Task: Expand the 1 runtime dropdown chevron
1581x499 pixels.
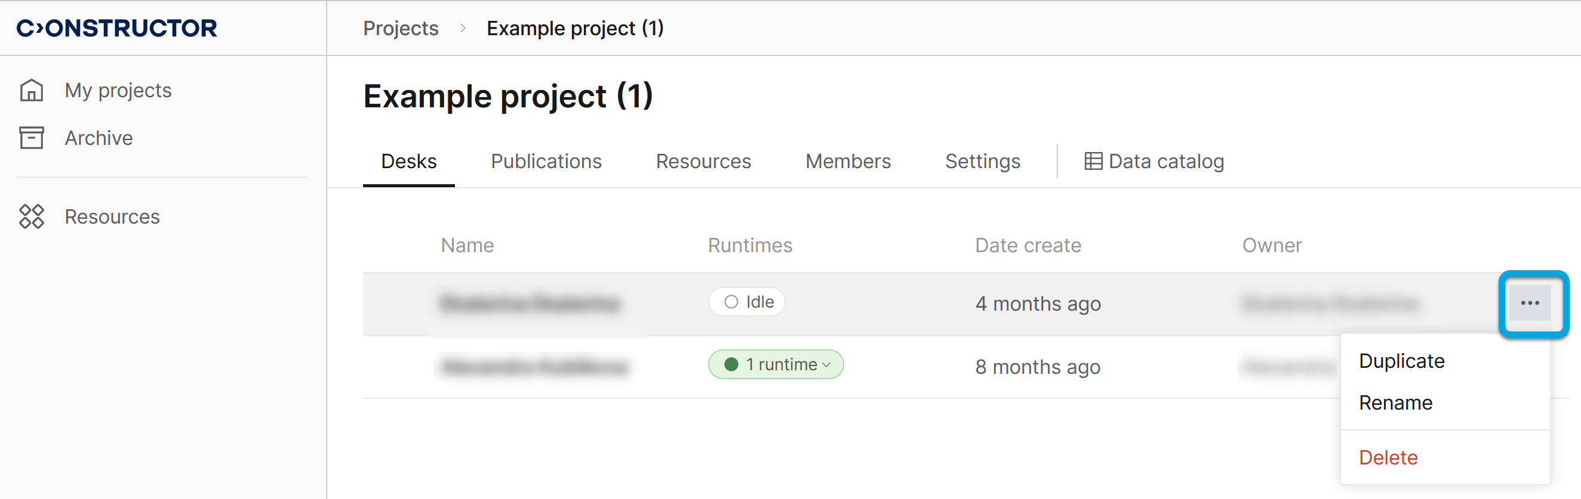Action: pyautogui.click(x=827, y=365)
